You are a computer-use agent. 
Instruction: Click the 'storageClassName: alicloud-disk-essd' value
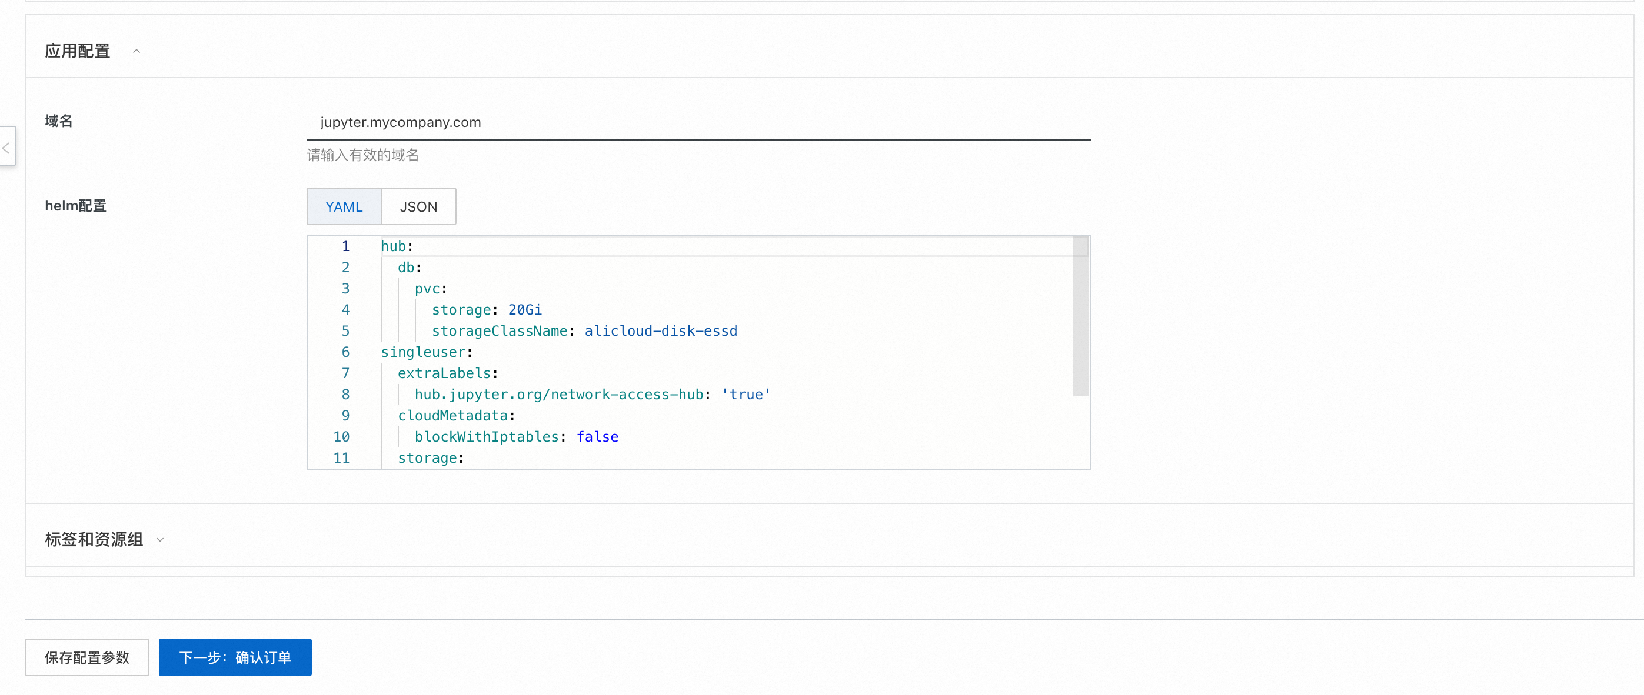[x=661, y=330]
